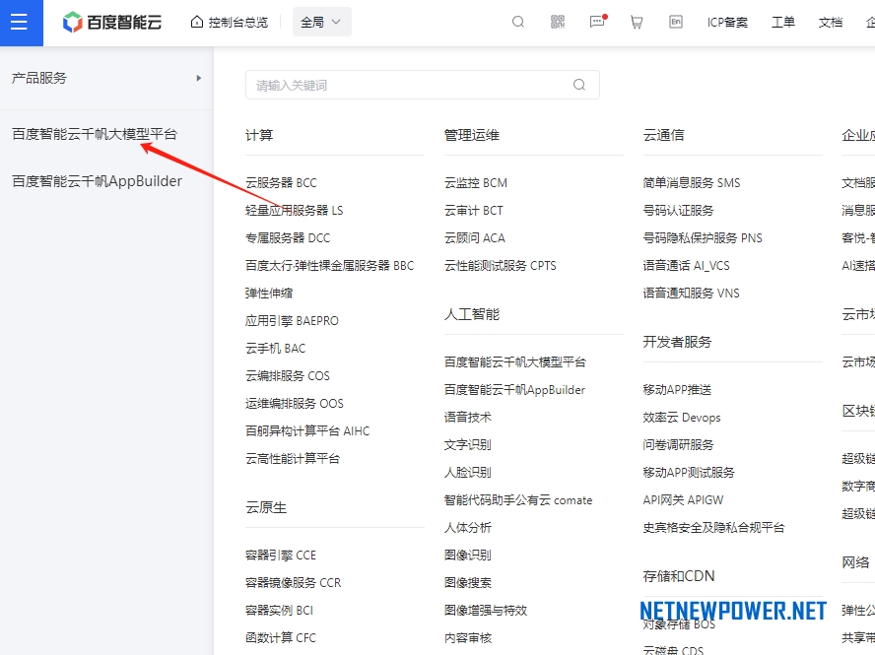Open 云监控 BCM
Screen dimensions: 875x655
tap(476, 183)
